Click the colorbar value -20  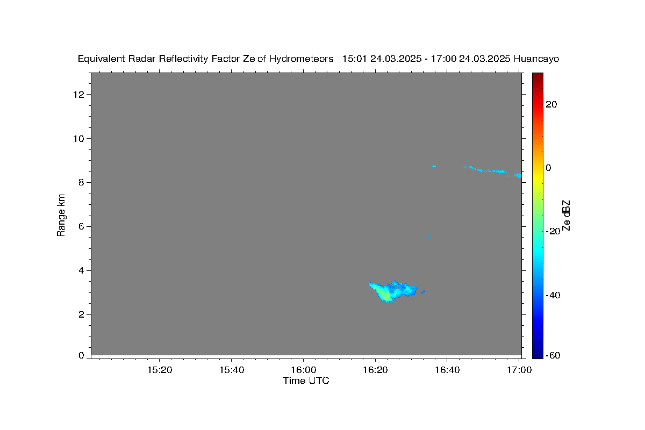point(553,231)
